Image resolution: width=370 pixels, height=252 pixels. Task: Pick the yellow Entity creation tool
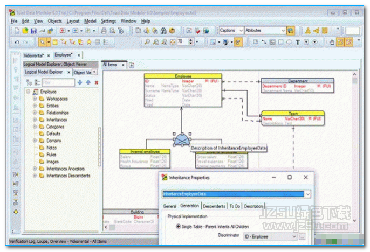pos(55,42)
